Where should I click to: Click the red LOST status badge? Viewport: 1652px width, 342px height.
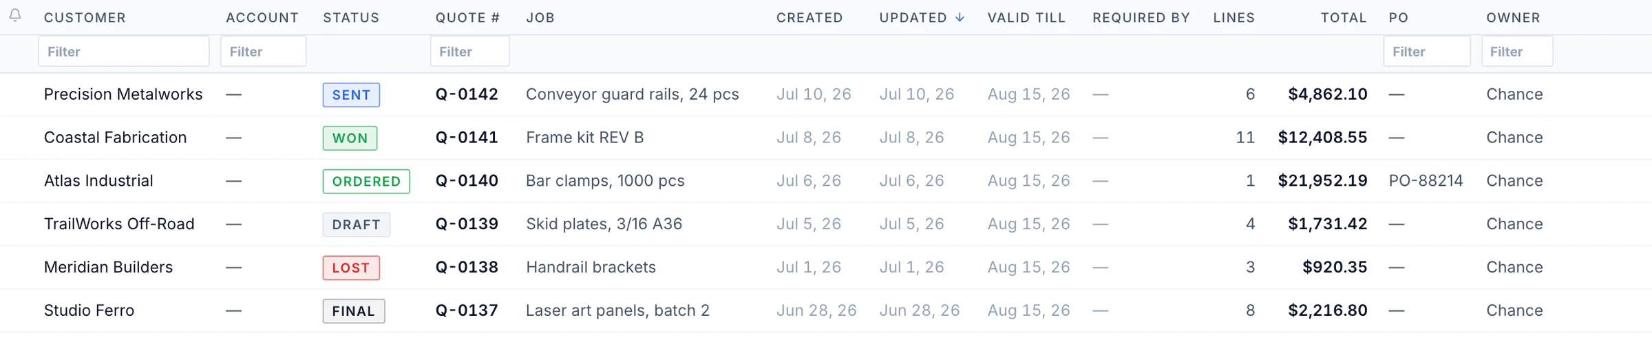pos(351,268)
